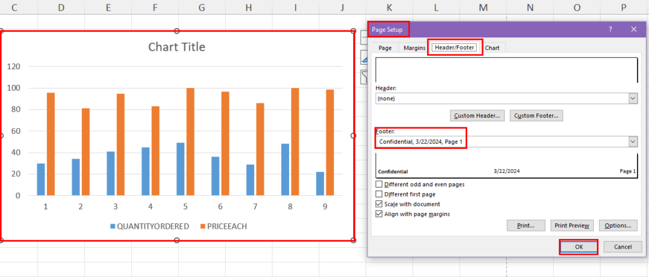The height and width of the screenshot is (277, 649).
Task: Uncheck Scale with document
Action: [x=379, y=204]
